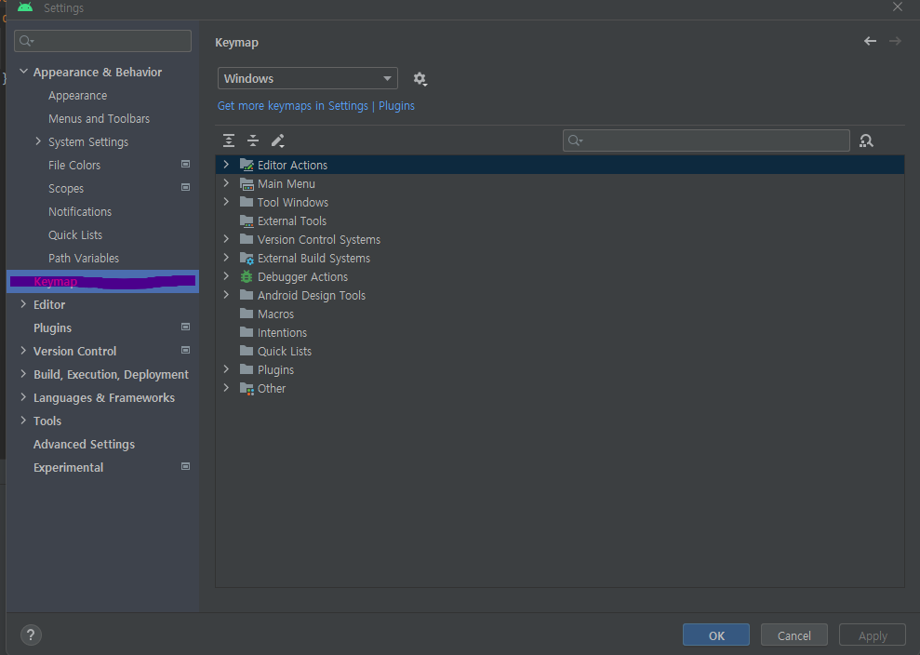This screenshot has height=655, width=920.
Task: Expand the Languages & Frameworks section
Action: tap(23, 397)
